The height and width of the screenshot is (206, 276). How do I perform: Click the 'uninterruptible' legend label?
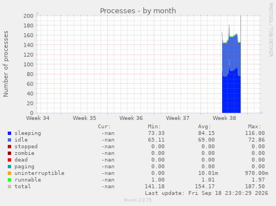point(39,173)
